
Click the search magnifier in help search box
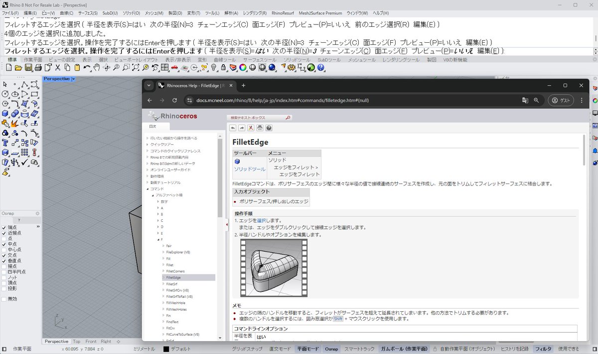click(288, 118)
